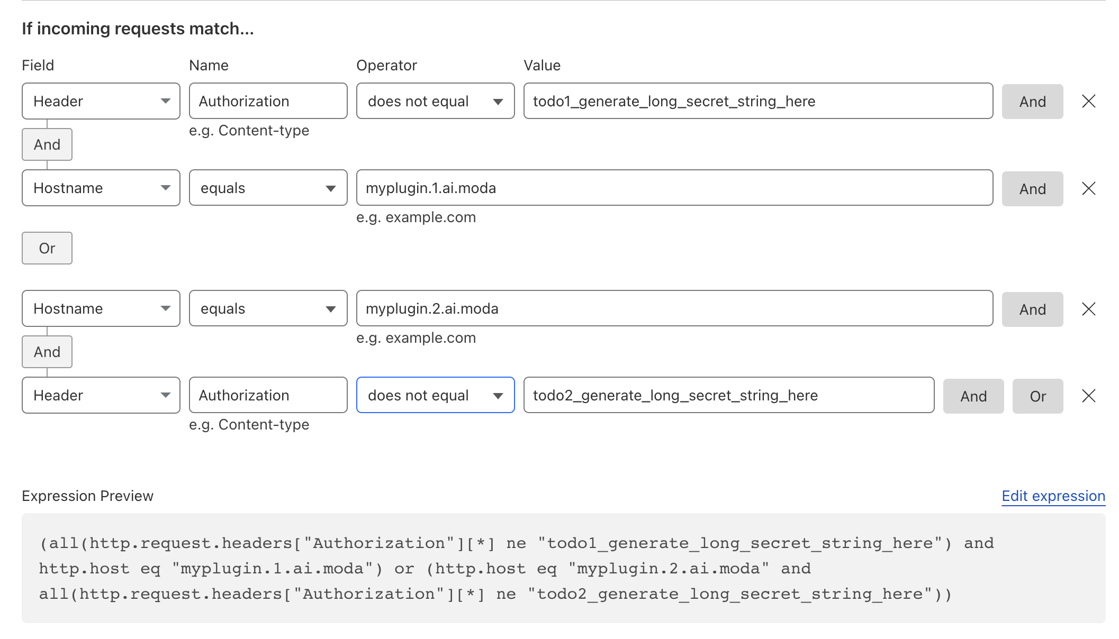Open the first Hostname field dropdown
The width and height of the screenshot is (1119, 639).
point(101,188)
